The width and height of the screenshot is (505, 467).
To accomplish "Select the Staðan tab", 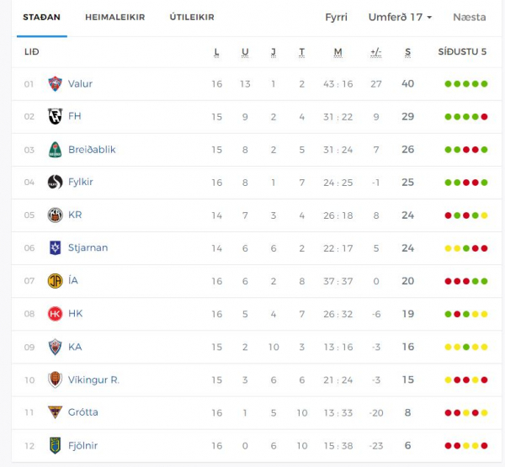I will pos(41,17).
